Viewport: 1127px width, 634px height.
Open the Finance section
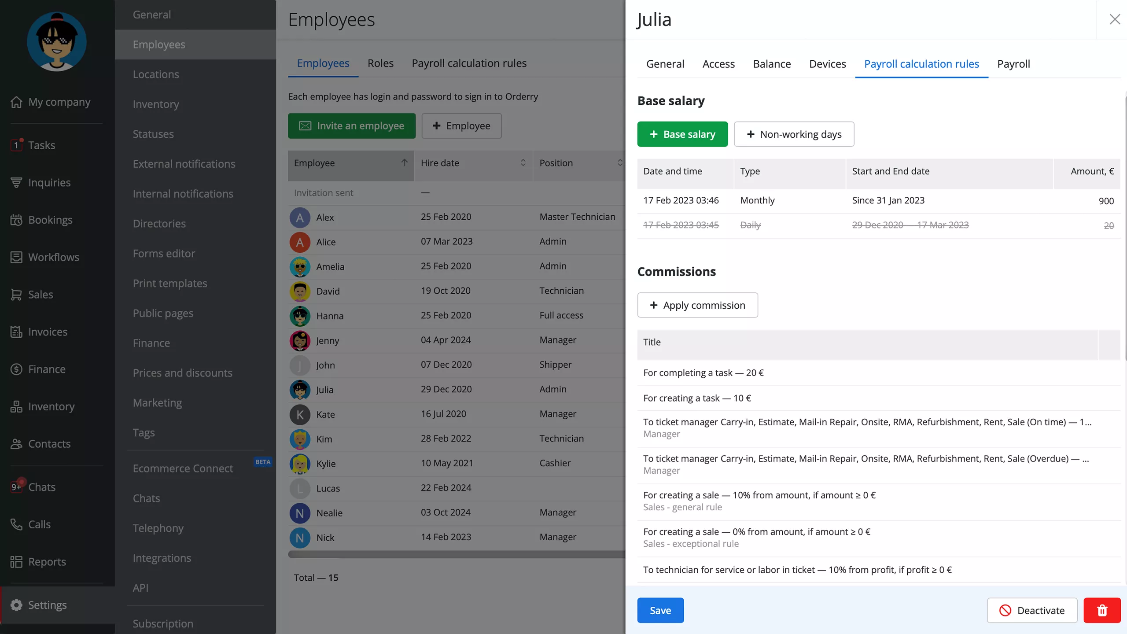click(x=47, y=369)
